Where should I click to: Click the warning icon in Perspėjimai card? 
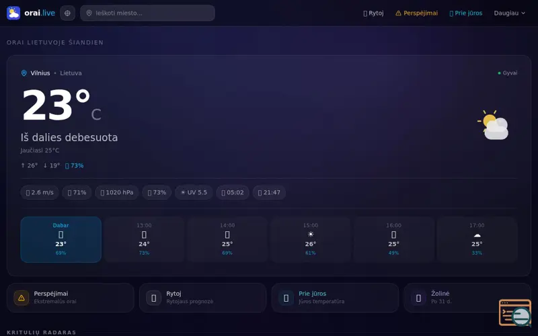pyautogui.click(x=22, y=298)
